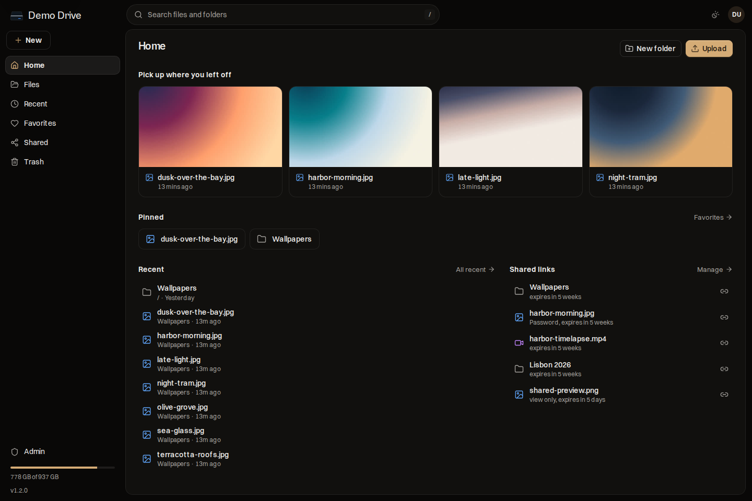Click the Upload button
Viewport: 752px width, 501px height.
point(709,49)
